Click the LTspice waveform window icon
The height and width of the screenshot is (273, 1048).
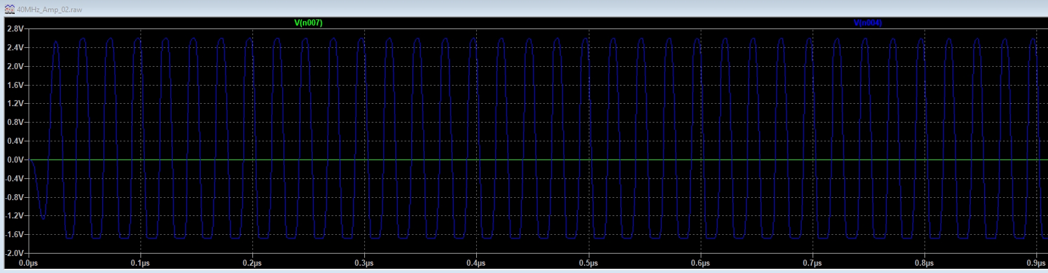9,10
